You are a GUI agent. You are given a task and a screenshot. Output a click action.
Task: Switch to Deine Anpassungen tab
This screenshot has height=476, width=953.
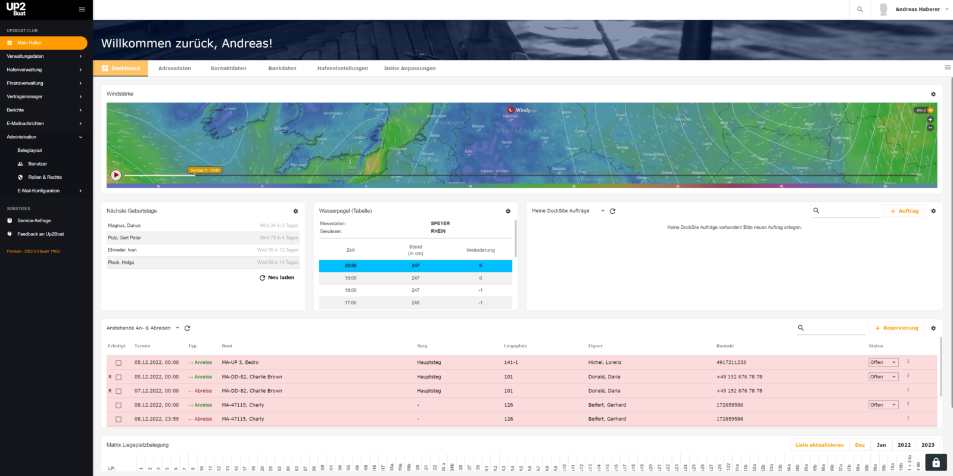click(410, 69)
